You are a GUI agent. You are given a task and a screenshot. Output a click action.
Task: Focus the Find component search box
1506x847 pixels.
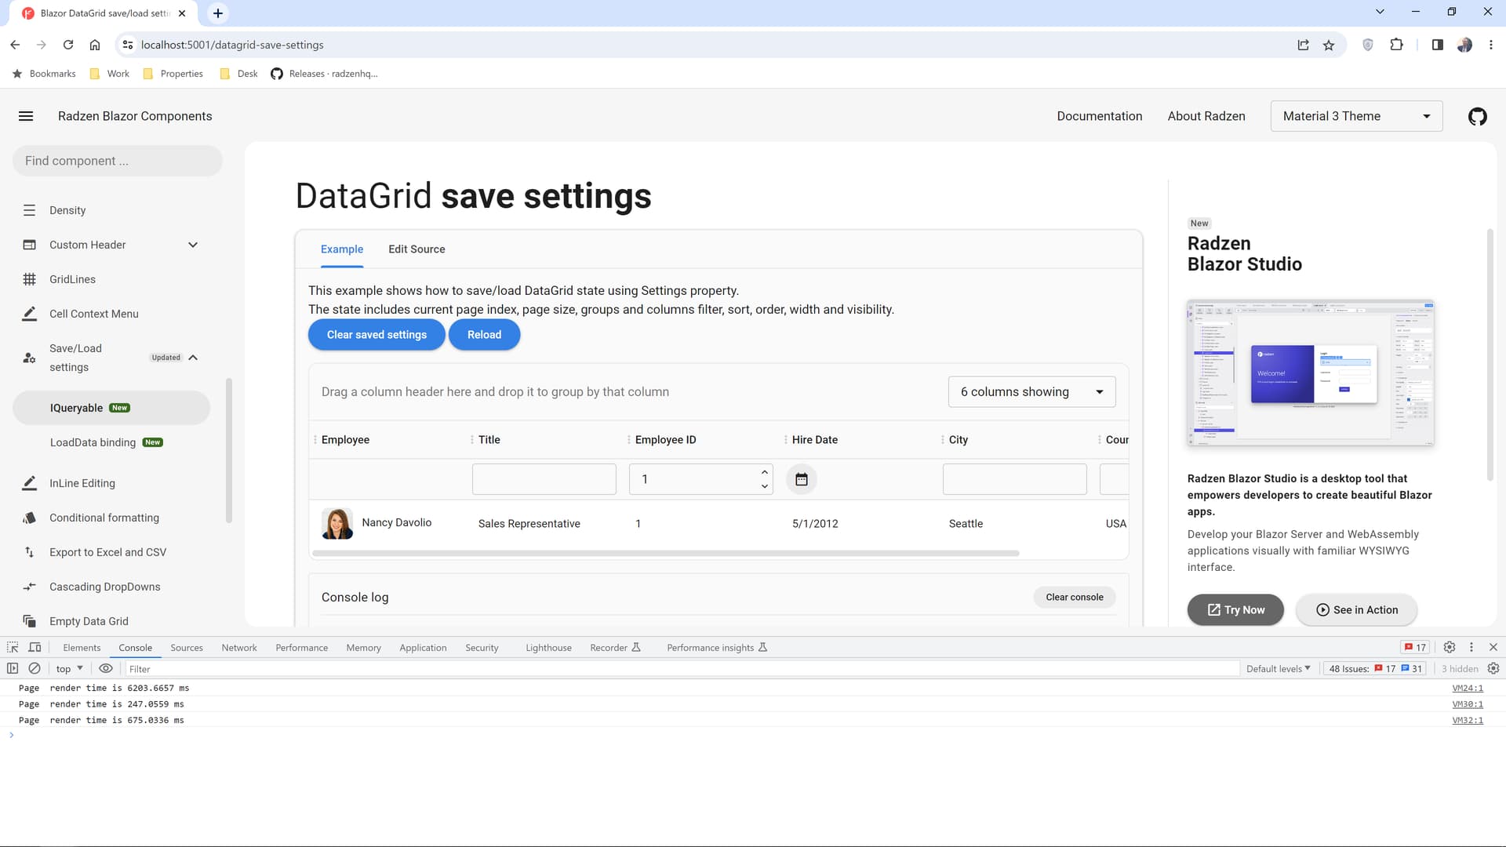pyautogui.click(x=118, y=161)
